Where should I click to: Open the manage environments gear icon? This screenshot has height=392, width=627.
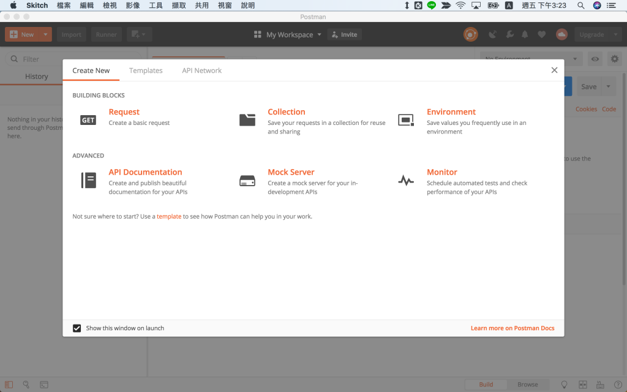(615, 59)
